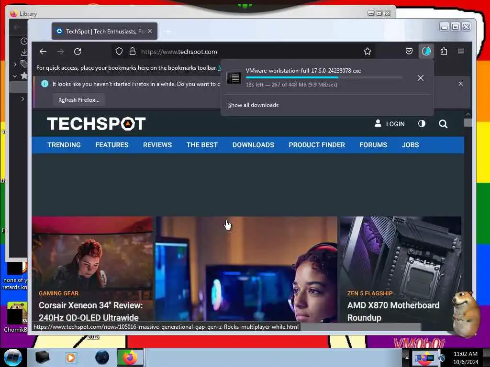490x367 pixels.
Task: Open the PRODUCT FINDER menu item
Action: [x=317, y=145]
